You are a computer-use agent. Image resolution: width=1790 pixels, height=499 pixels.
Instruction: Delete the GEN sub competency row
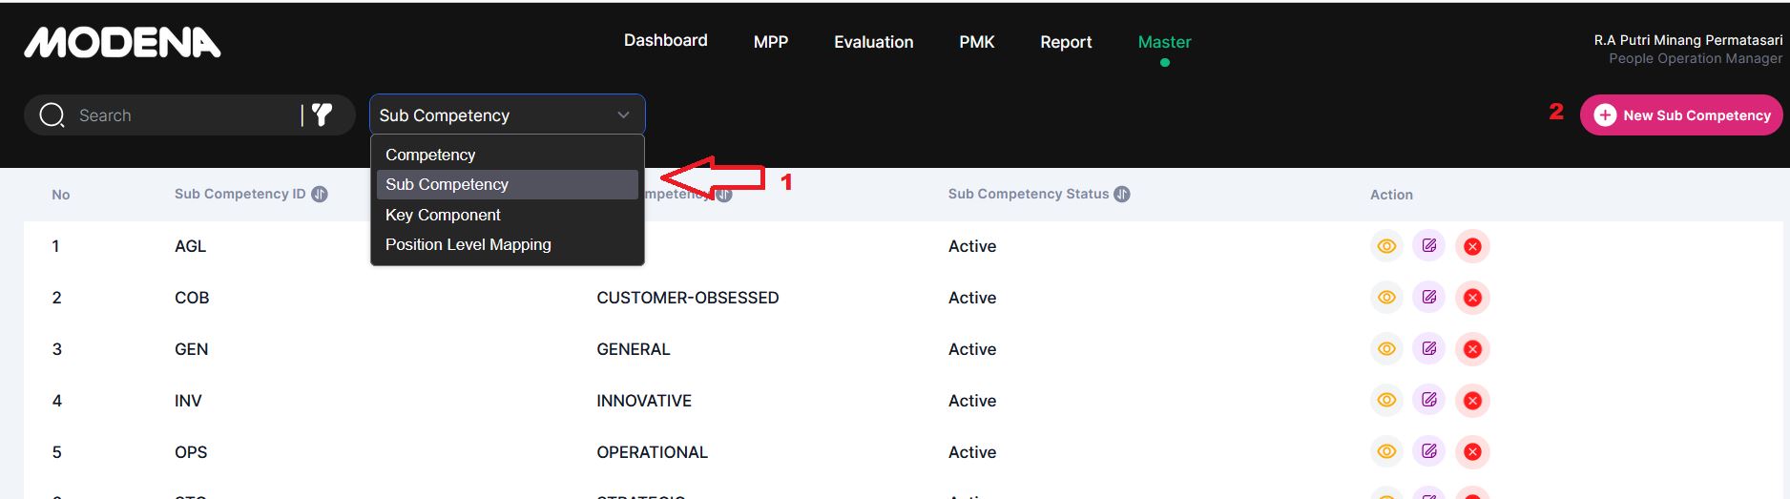1472,349
